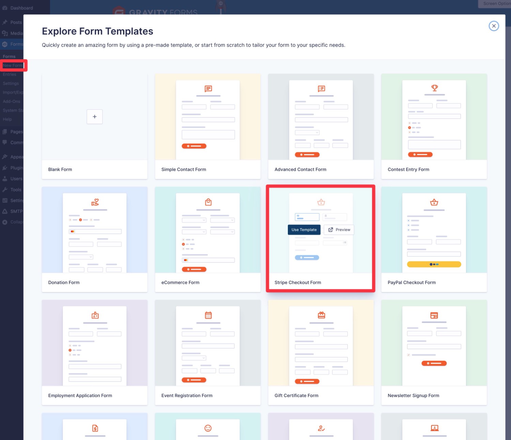Pick the Event Registration Form template
The image size is (511, 440).
(208, 352)
